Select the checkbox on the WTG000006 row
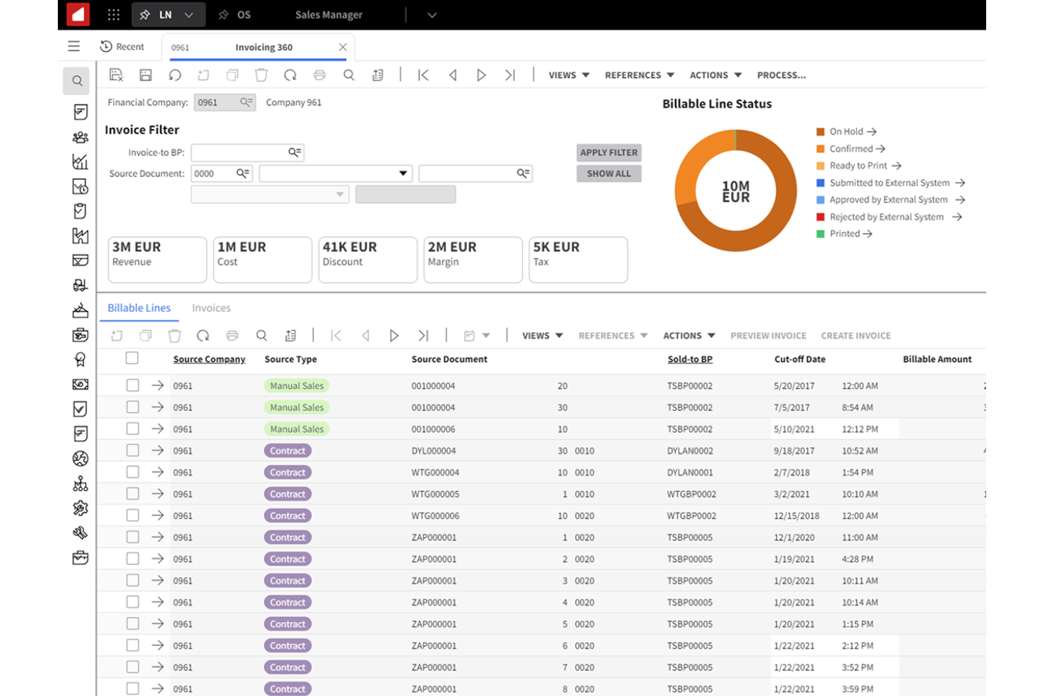The width and height of the screenshot is (1044, 696). [x=132, y=515]
